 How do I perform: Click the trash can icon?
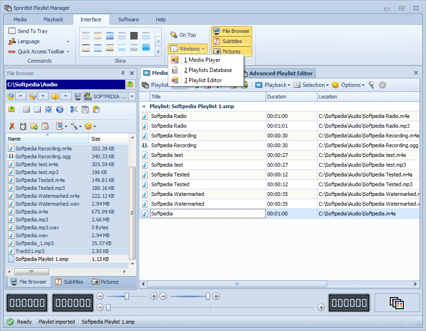[x=23, y=126]
